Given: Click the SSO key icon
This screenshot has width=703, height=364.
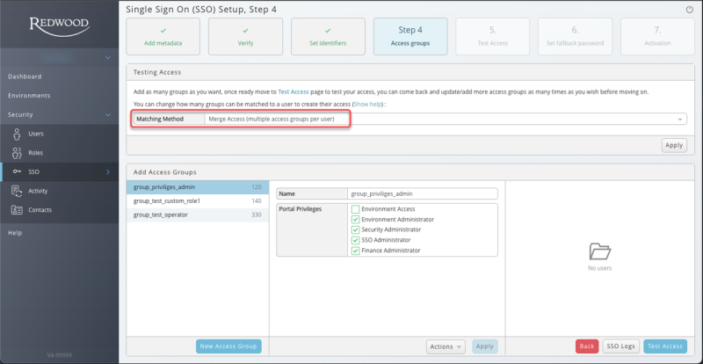Looking at the screenshot, I should 18,171.
